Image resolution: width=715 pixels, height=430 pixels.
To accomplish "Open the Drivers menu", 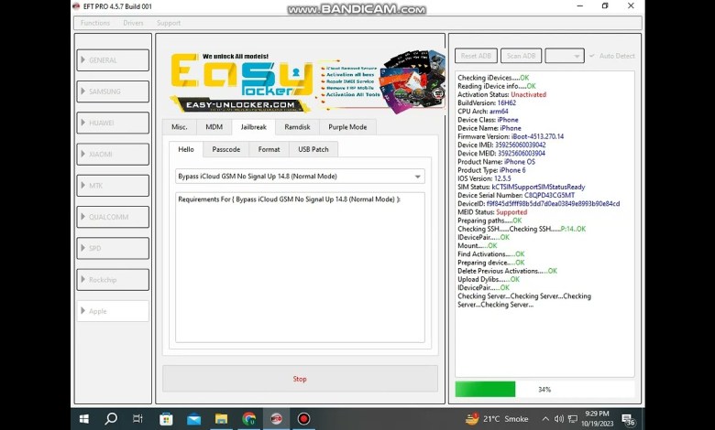I will pos(133,23).
